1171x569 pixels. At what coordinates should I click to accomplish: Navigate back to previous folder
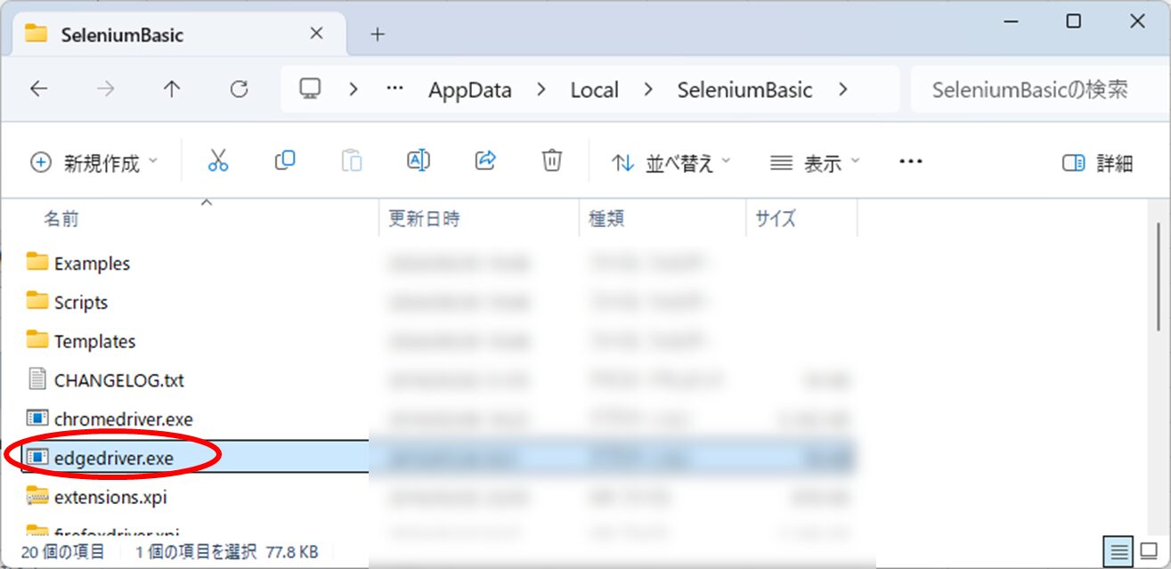[38, 89]
